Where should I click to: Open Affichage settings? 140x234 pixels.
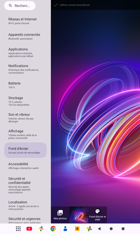25,134
